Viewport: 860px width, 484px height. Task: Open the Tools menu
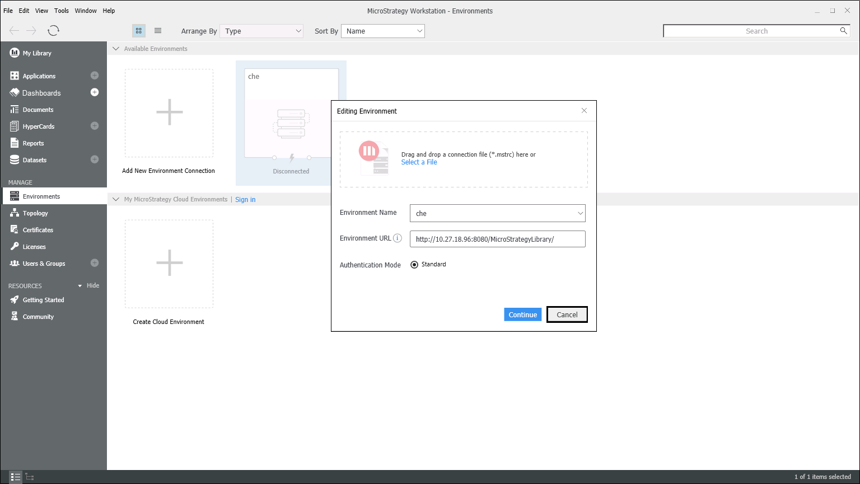pyautogui.click(x=62, y=11)
